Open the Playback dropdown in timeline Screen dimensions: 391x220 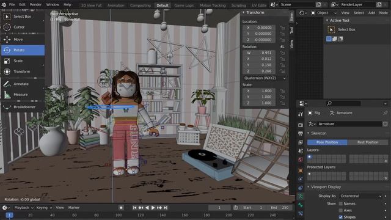(24, 208)
